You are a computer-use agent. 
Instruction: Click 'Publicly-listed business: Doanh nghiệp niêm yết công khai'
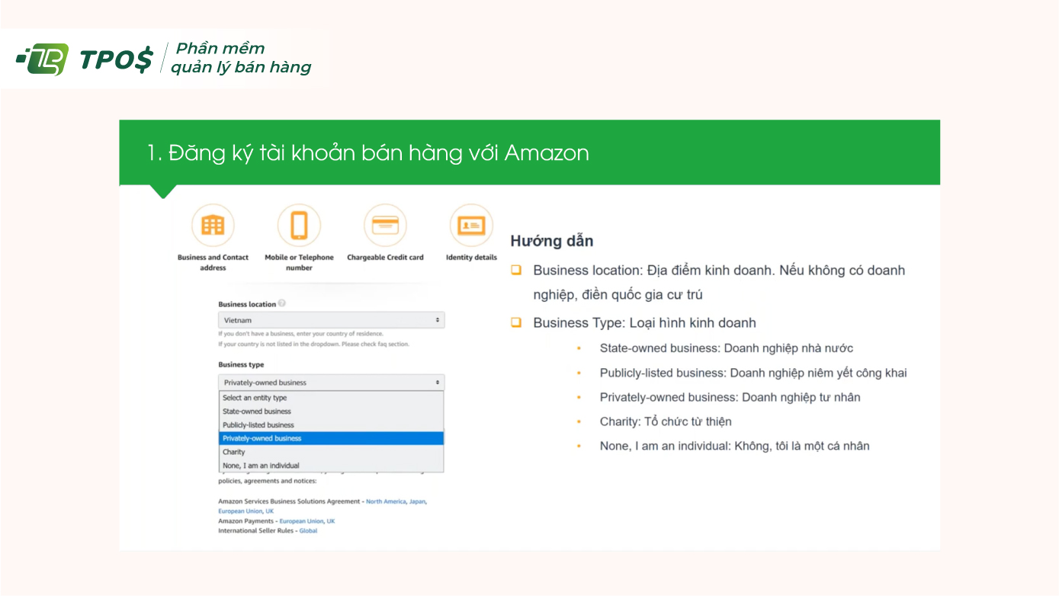pyautogui.click(x=753, y=373)
